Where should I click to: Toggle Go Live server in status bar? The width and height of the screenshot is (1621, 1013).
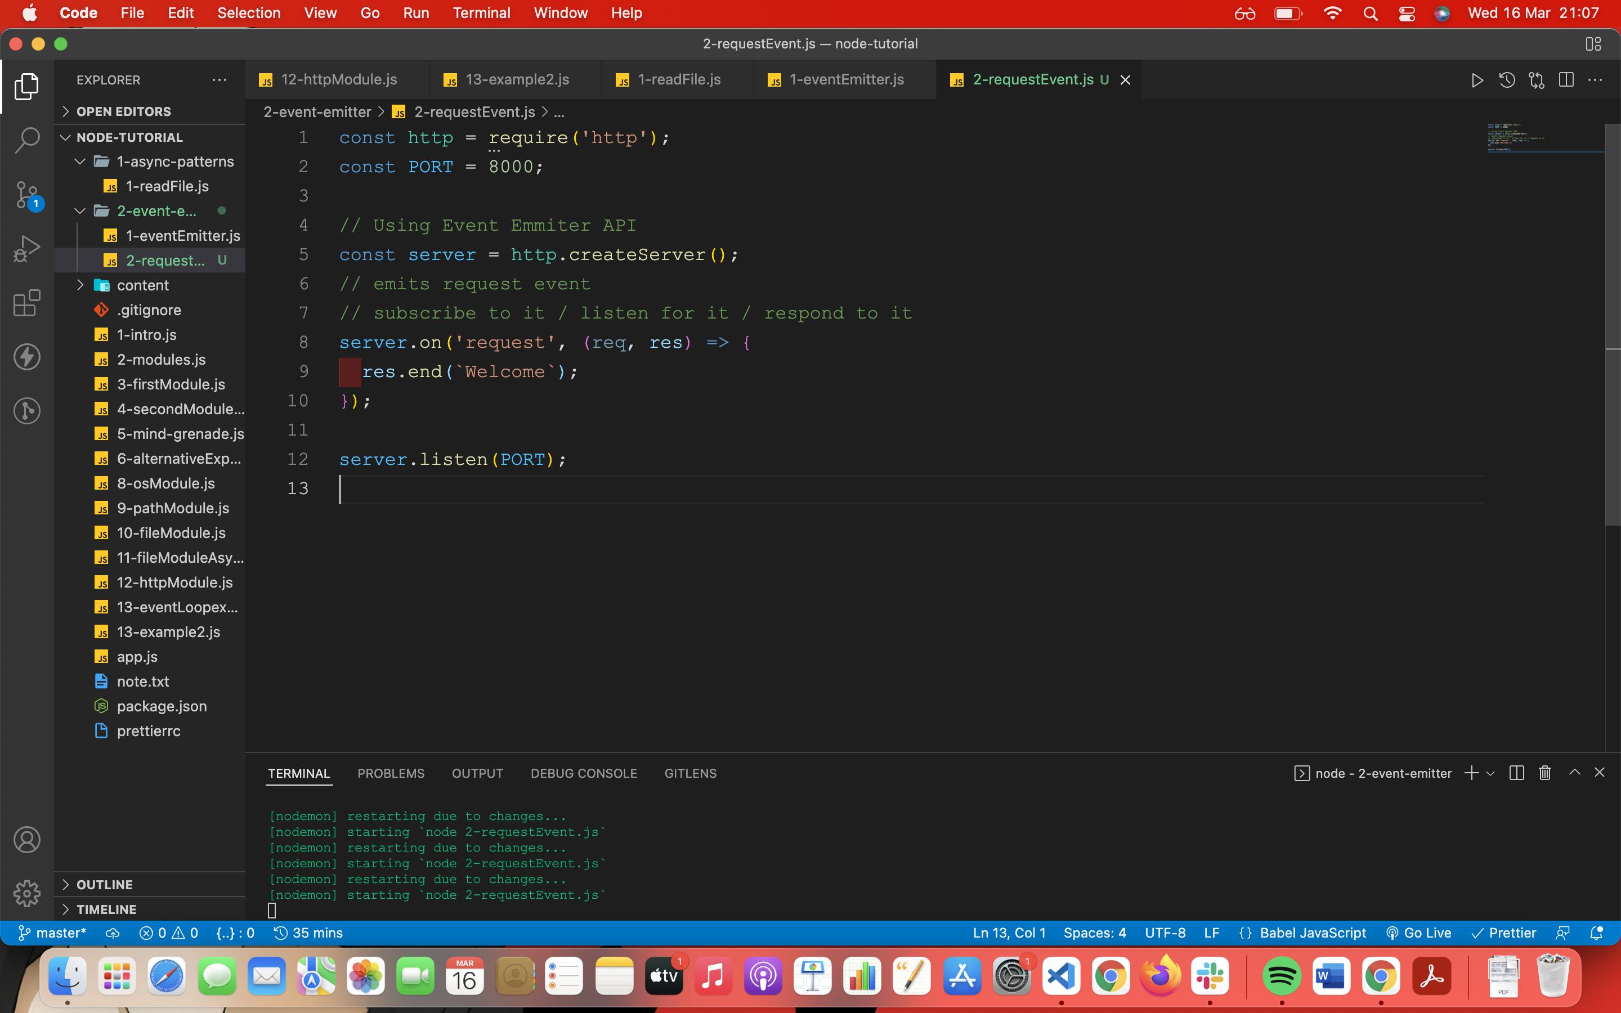[1419, 933]
